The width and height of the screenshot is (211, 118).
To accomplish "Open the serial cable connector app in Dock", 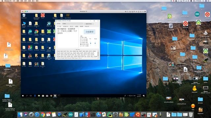I will [65, 115].
